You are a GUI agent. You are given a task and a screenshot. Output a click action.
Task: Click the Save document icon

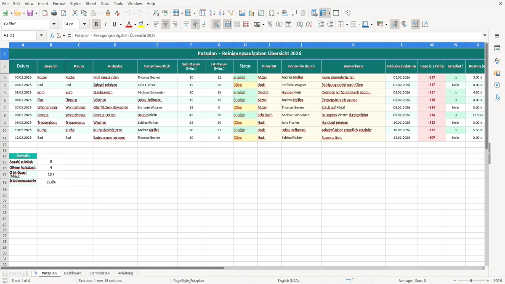tap(30, 13)
